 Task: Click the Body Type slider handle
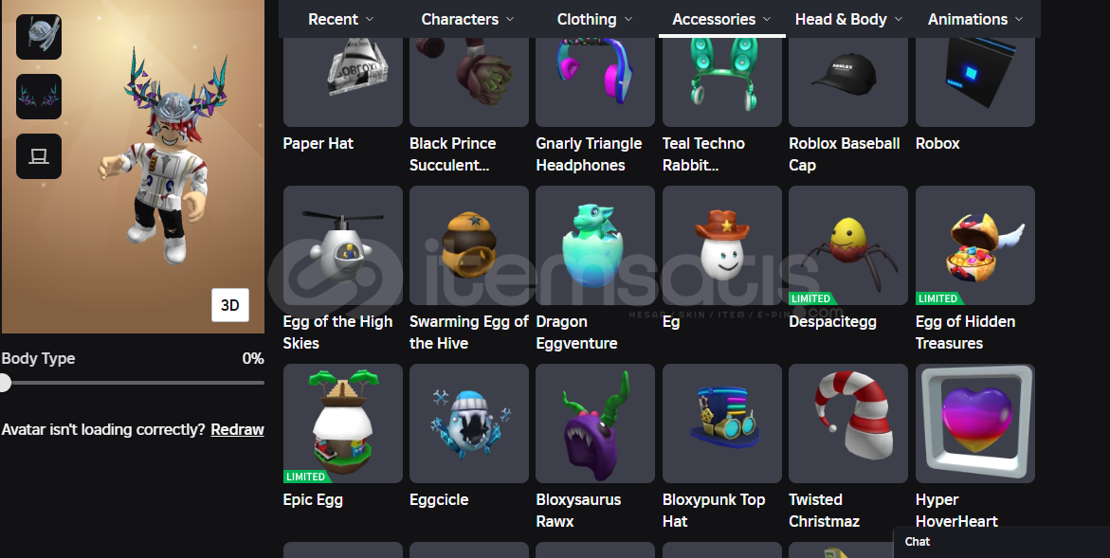tap(5, 383)
